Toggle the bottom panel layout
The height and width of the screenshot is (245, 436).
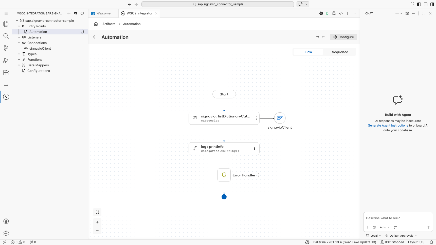coord(426,4)
